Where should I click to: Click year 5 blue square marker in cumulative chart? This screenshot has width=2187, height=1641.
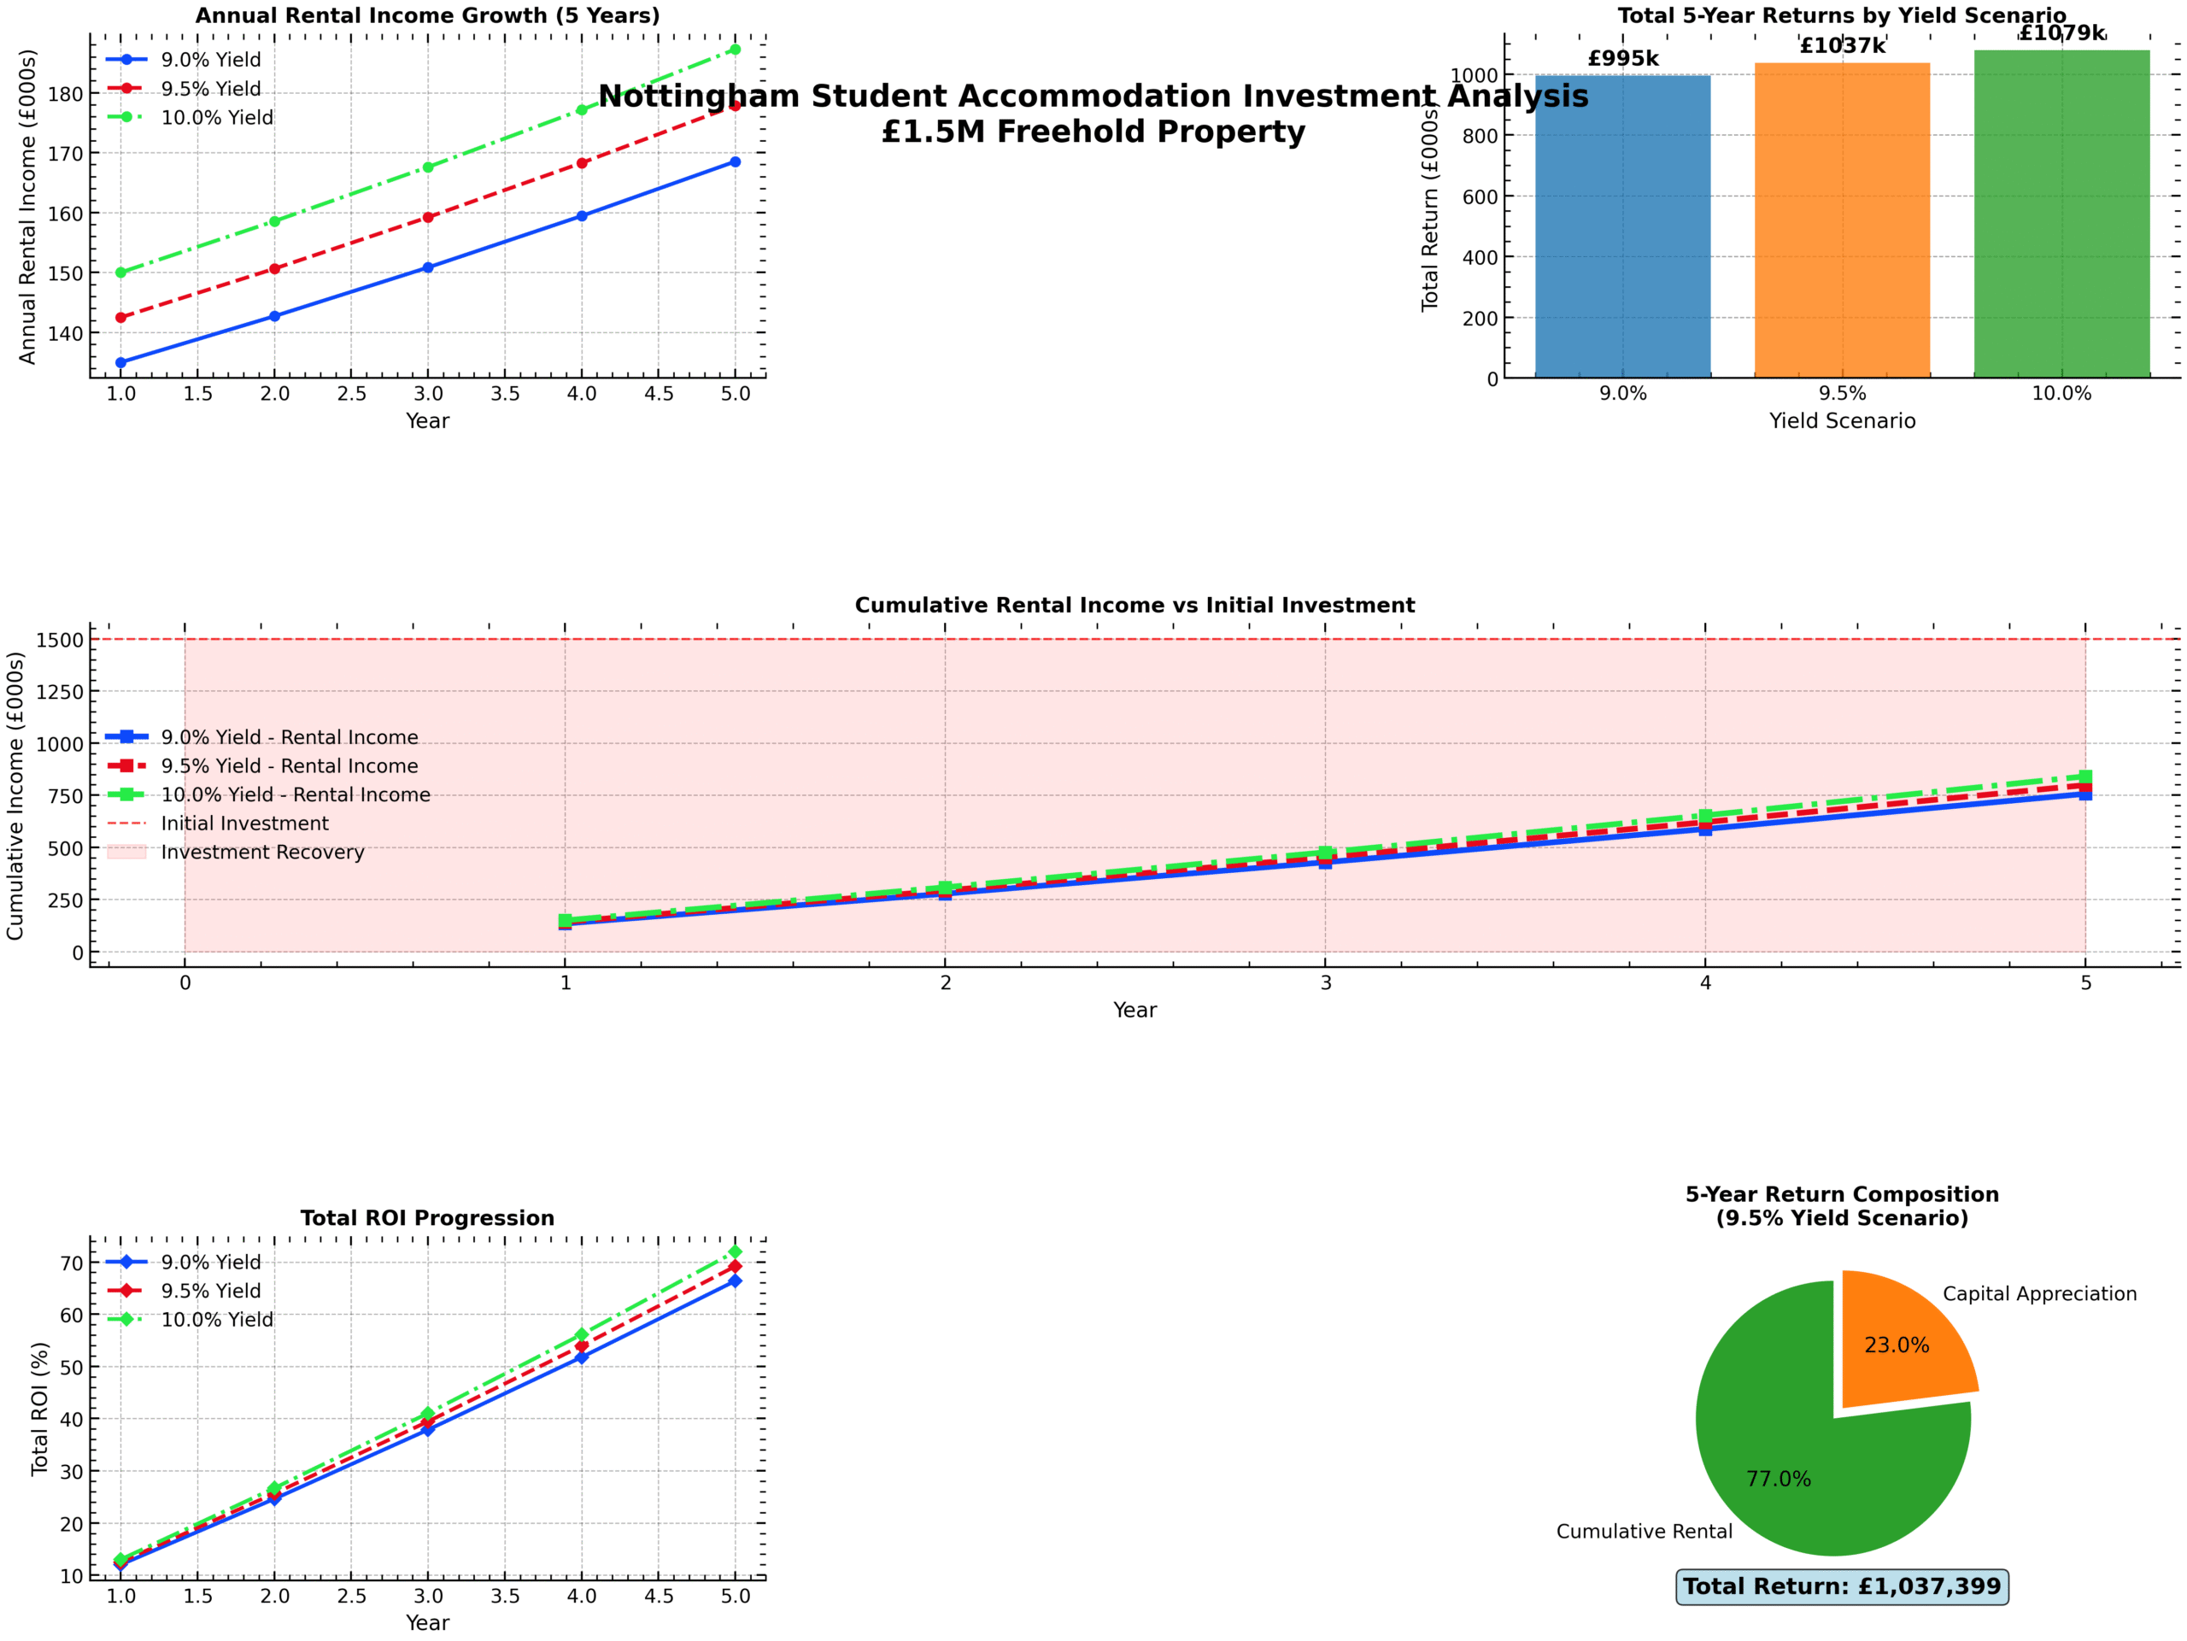[x=2085, y=794]
